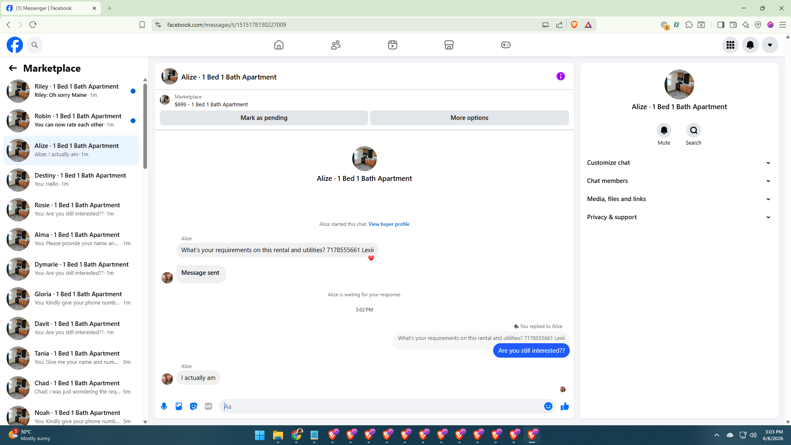
Task: Click the conversation list scrollbar
Action: tap(145, 126)
